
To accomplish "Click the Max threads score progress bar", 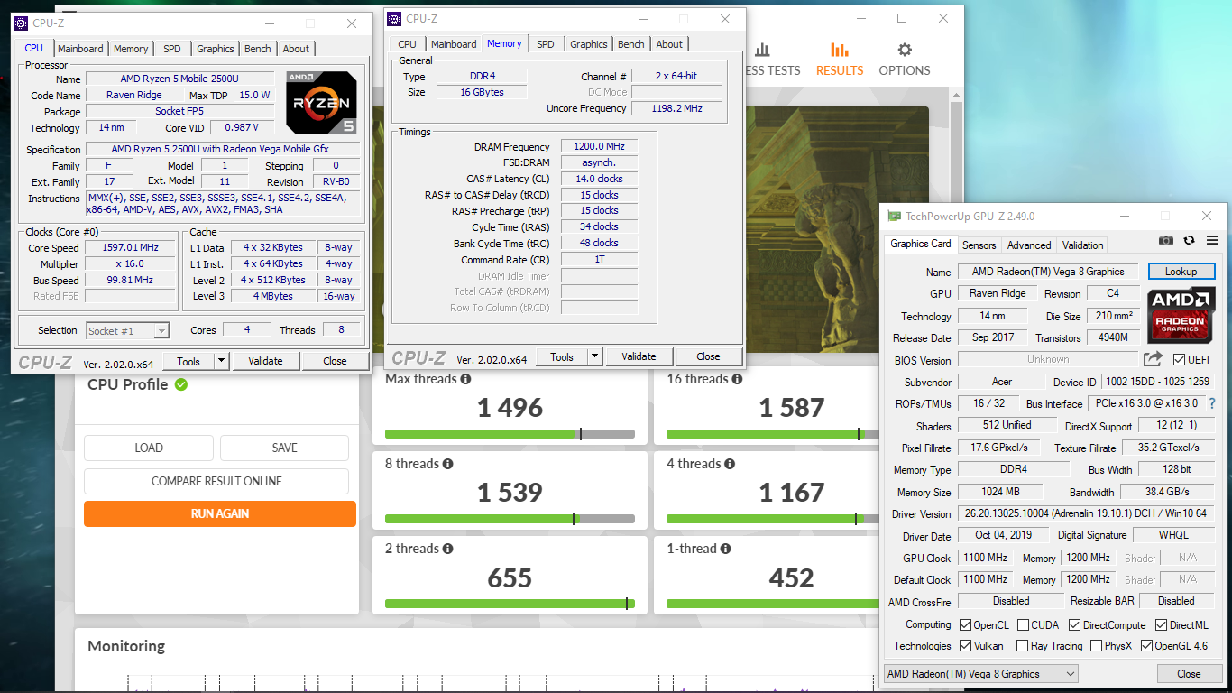I will 510,434.
